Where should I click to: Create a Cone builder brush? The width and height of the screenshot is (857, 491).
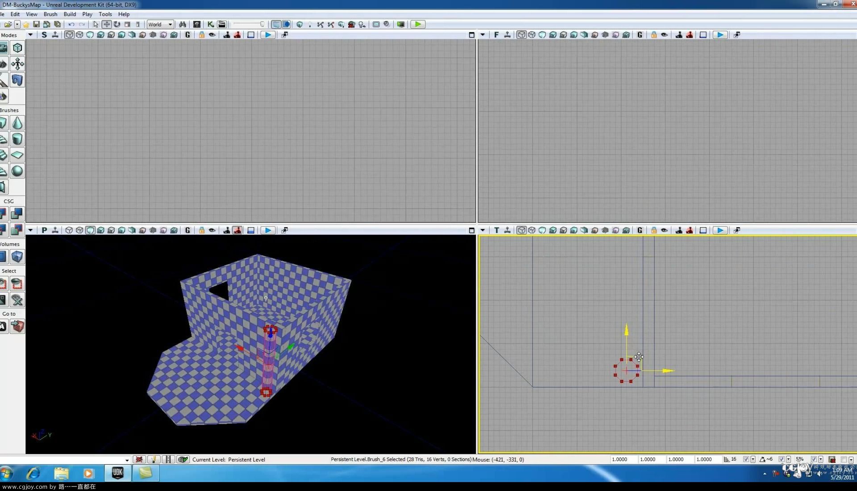(x=17, y=123)
